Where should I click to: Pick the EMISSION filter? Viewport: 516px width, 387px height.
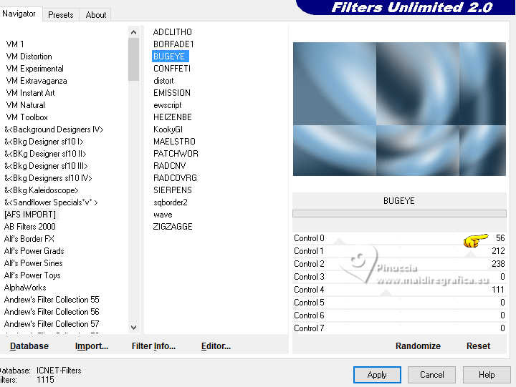[172, 93]
